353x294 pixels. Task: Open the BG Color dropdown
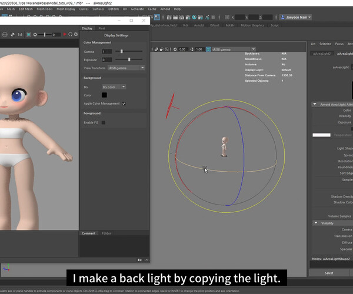click(114, 87)
